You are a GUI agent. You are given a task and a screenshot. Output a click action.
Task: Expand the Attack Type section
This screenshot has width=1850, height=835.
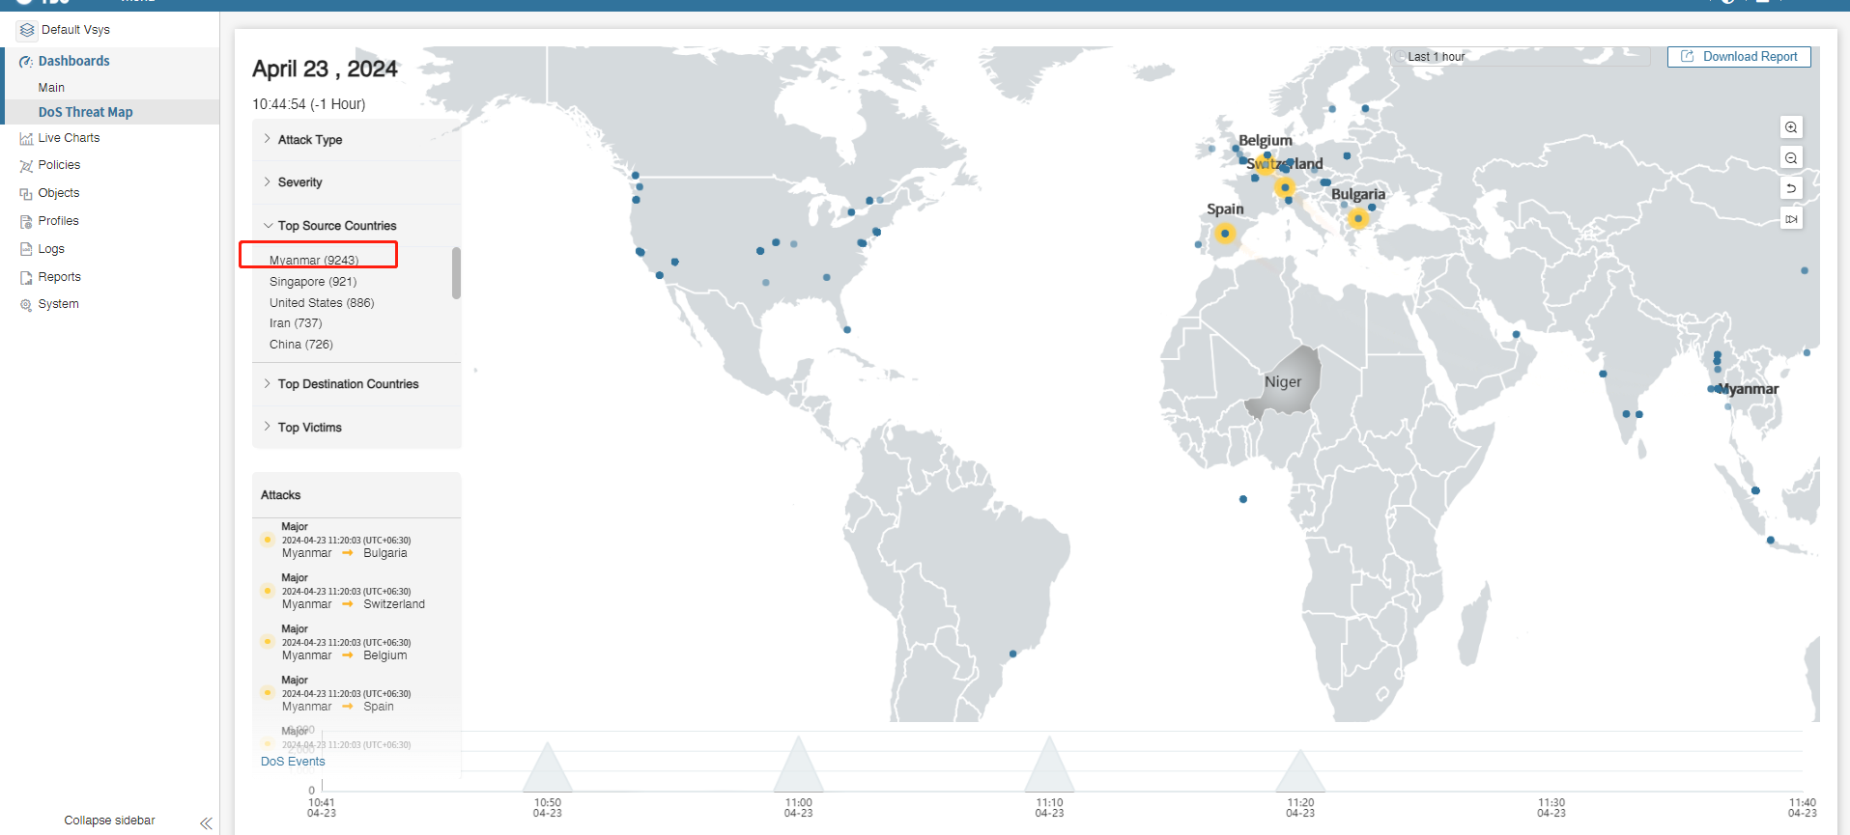(x=309, y=140)
